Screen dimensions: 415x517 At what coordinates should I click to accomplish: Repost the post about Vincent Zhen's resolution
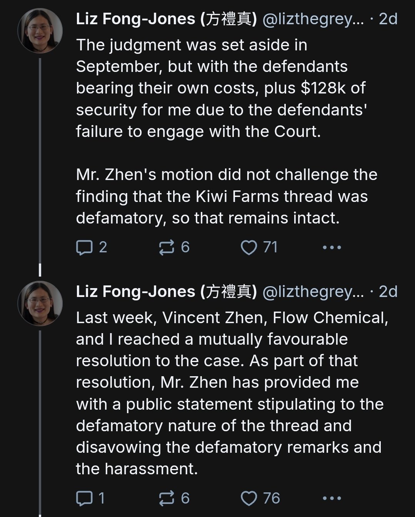tap(167, 499)
